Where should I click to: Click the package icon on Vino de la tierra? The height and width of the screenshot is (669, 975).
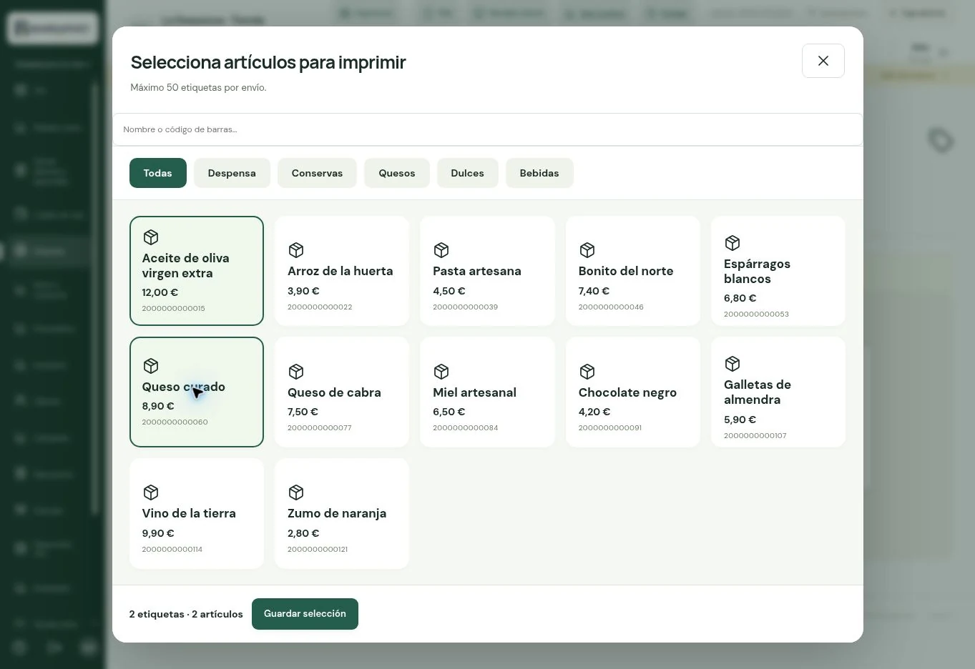[x=151, y=492]
